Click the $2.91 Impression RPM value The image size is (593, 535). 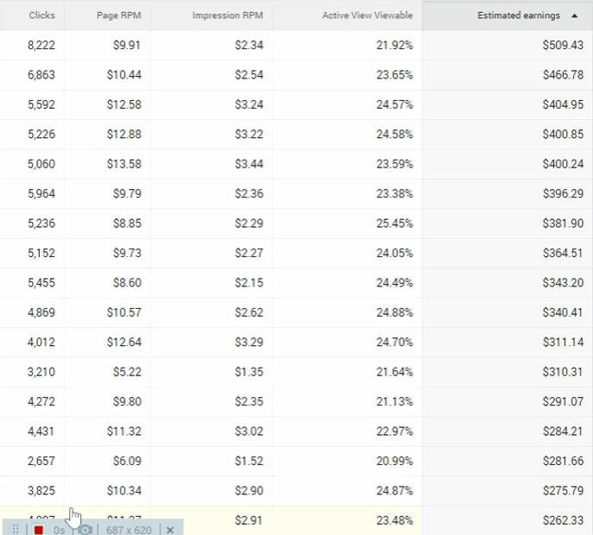point(249,520)
